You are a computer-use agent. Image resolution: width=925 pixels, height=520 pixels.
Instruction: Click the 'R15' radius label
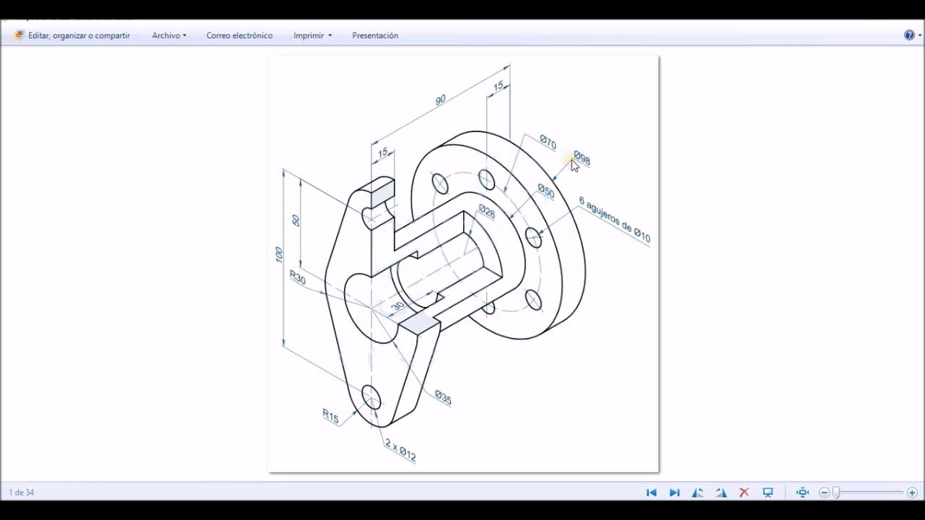[330, 415]
